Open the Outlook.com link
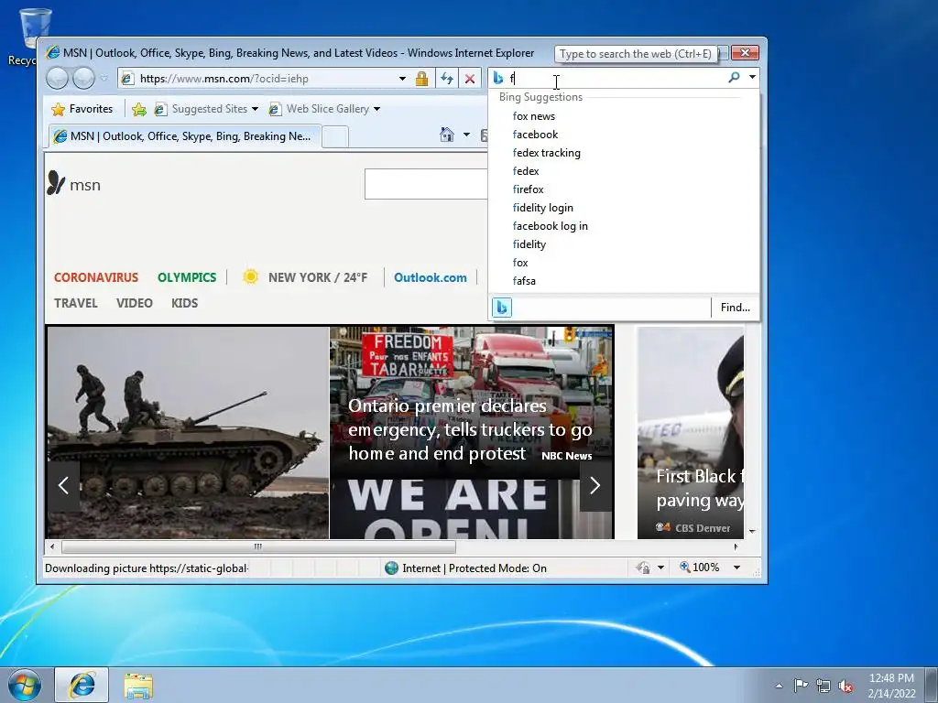The image size is (938, 703). tap(431, 277)
